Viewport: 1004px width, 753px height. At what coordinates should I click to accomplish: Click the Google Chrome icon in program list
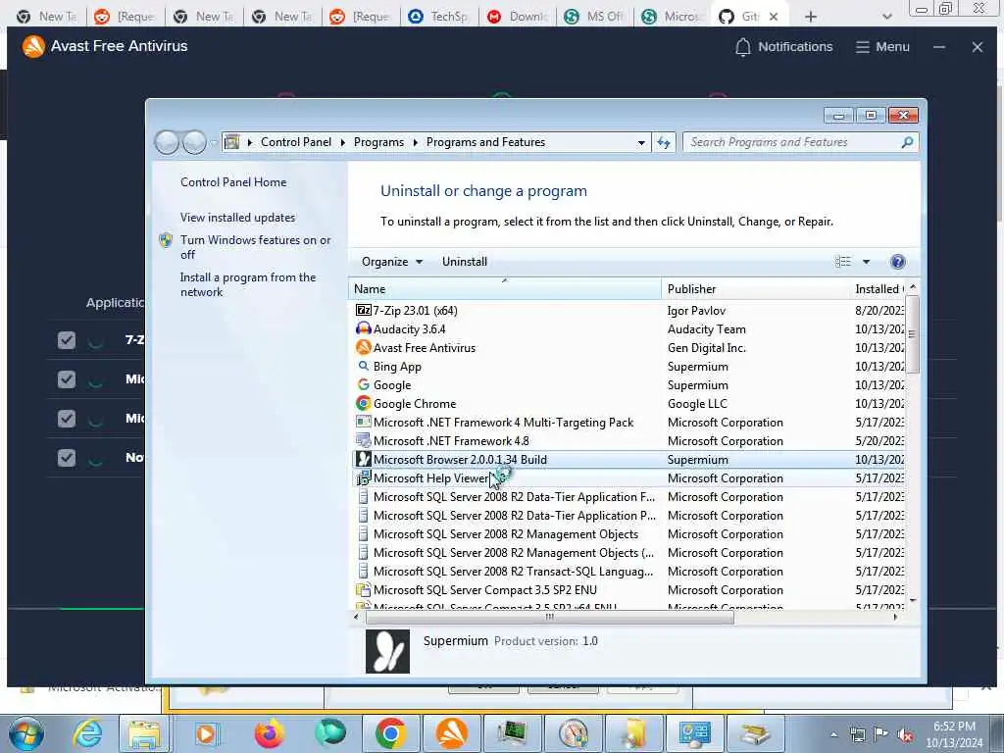363,403
